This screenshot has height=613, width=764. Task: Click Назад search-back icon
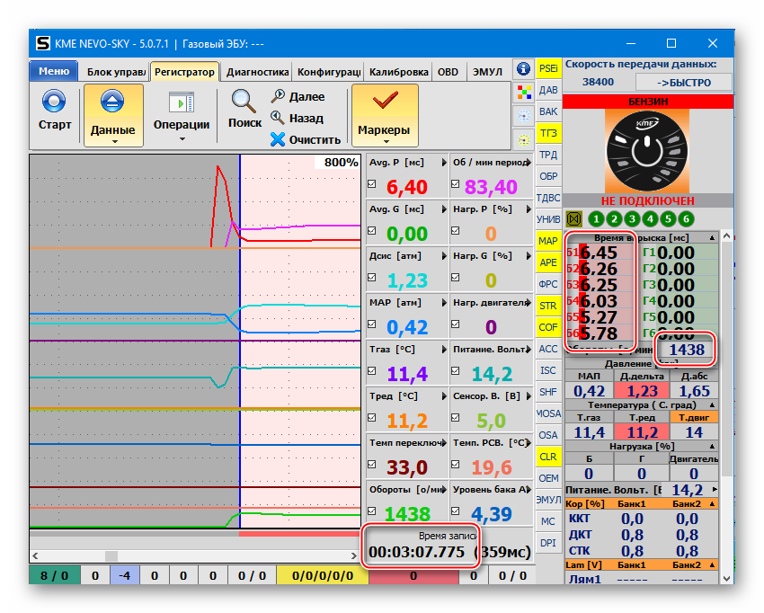[x=278, y=118]
